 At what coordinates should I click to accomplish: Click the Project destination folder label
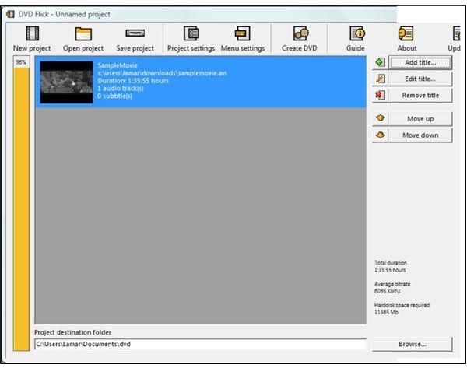click(x=72, y=332)
